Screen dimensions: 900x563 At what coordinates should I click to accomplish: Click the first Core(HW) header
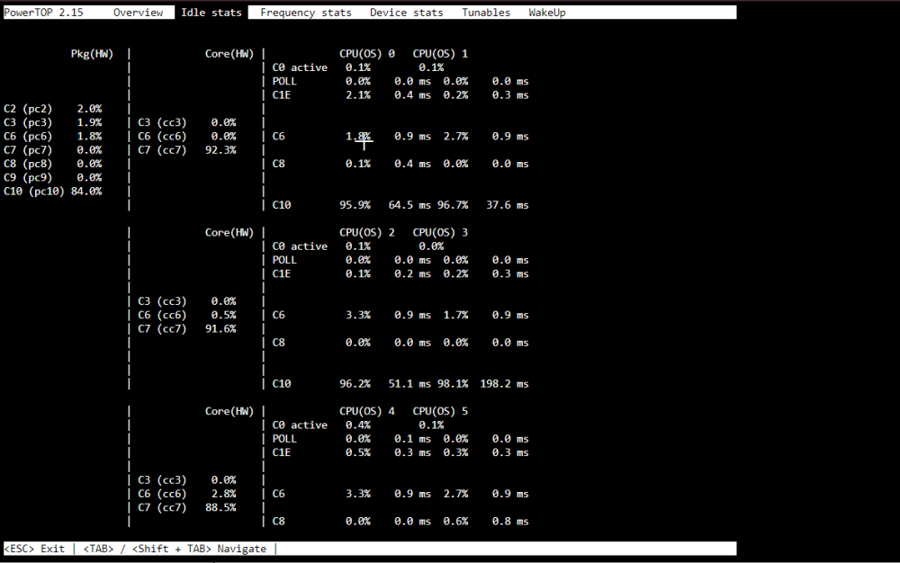(x=229, y=54)
